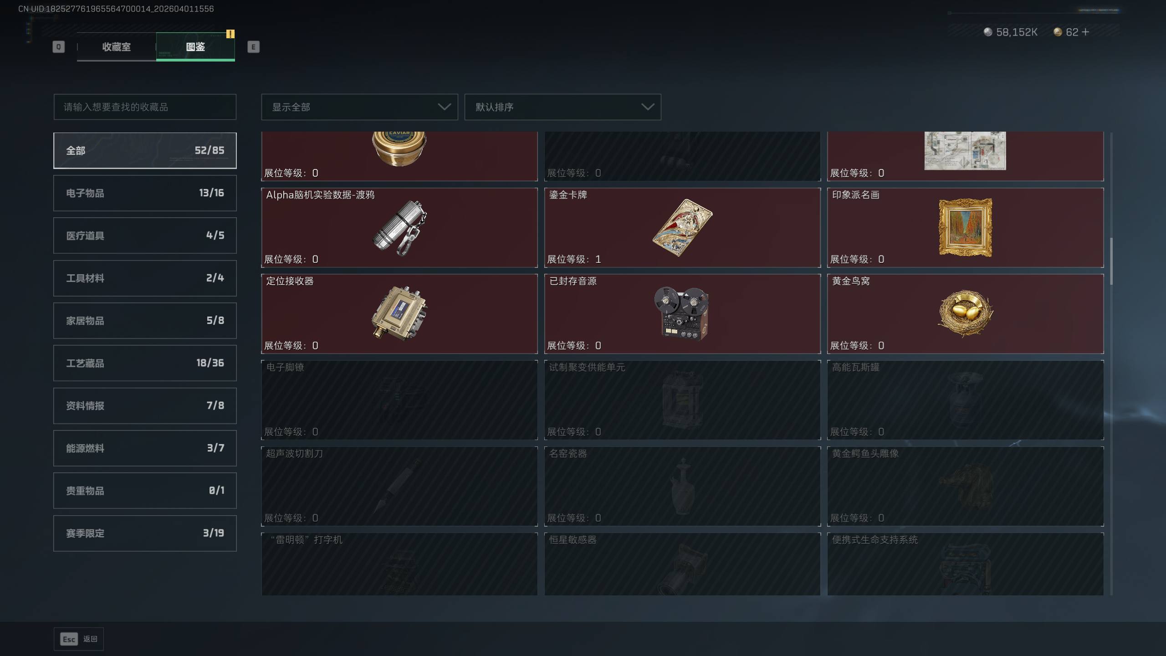The image size is (1166, 656).
Task: Click the impressionist painting icon
Action: 965,227
